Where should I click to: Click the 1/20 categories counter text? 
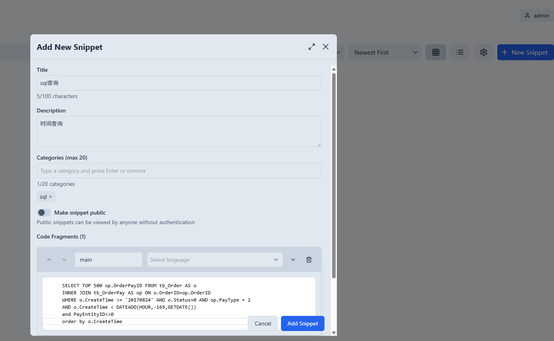click(x=56, y=184)
